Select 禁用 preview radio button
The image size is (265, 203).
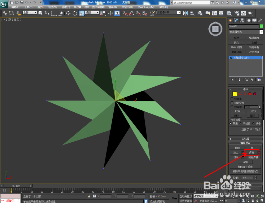coord(231,123)
